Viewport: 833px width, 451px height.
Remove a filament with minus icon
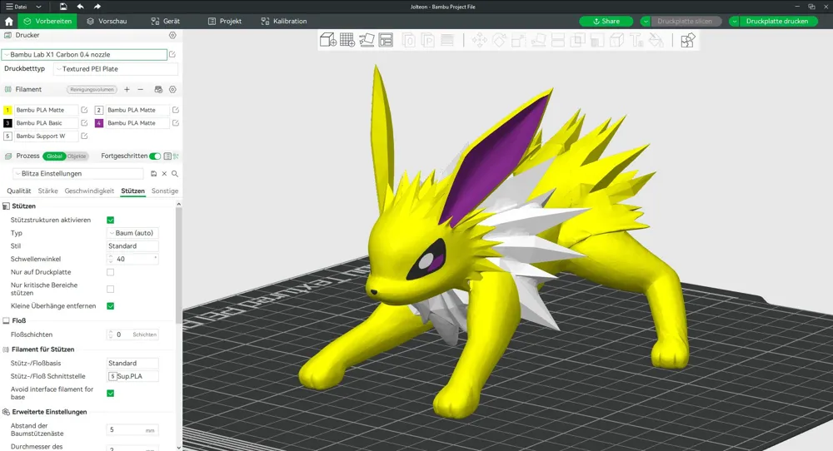click(140, 90)
